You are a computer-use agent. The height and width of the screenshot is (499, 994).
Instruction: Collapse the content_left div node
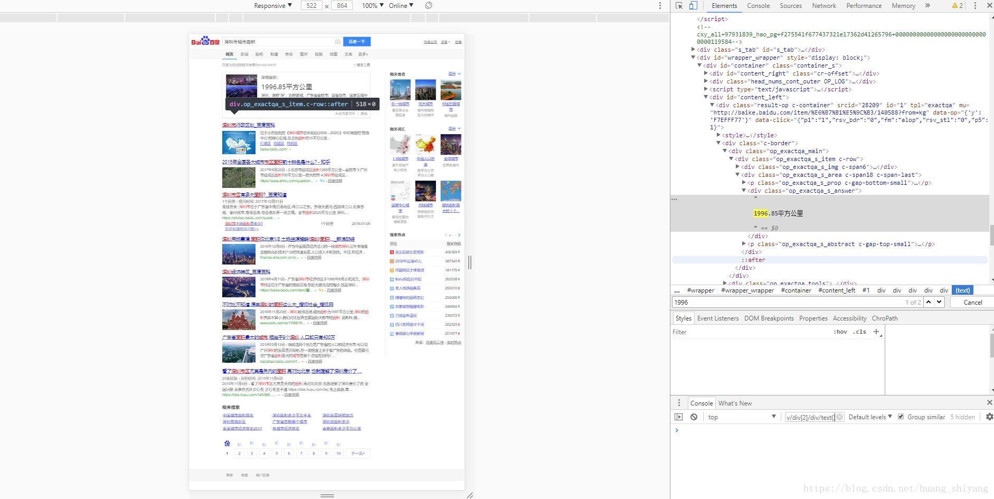coord(706,97)
